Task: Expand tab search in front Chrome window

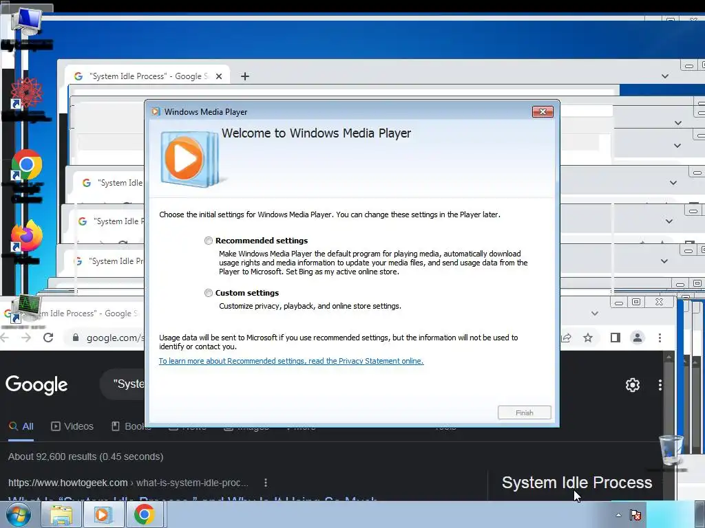Action: 595,313
